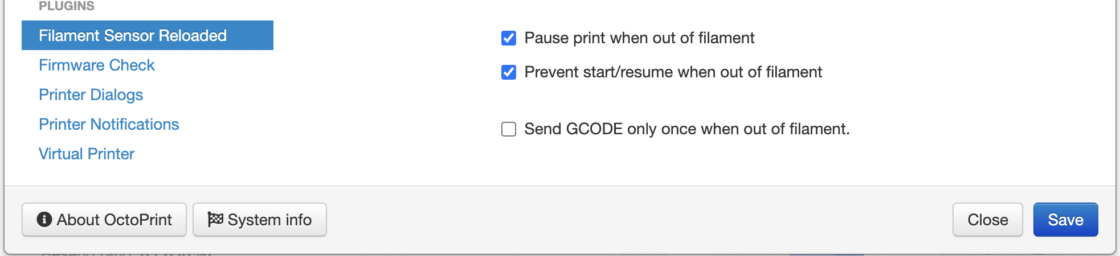Open the System info dialog
The width and height of the screenshot is (1120, 256).
tap(260, 220)
